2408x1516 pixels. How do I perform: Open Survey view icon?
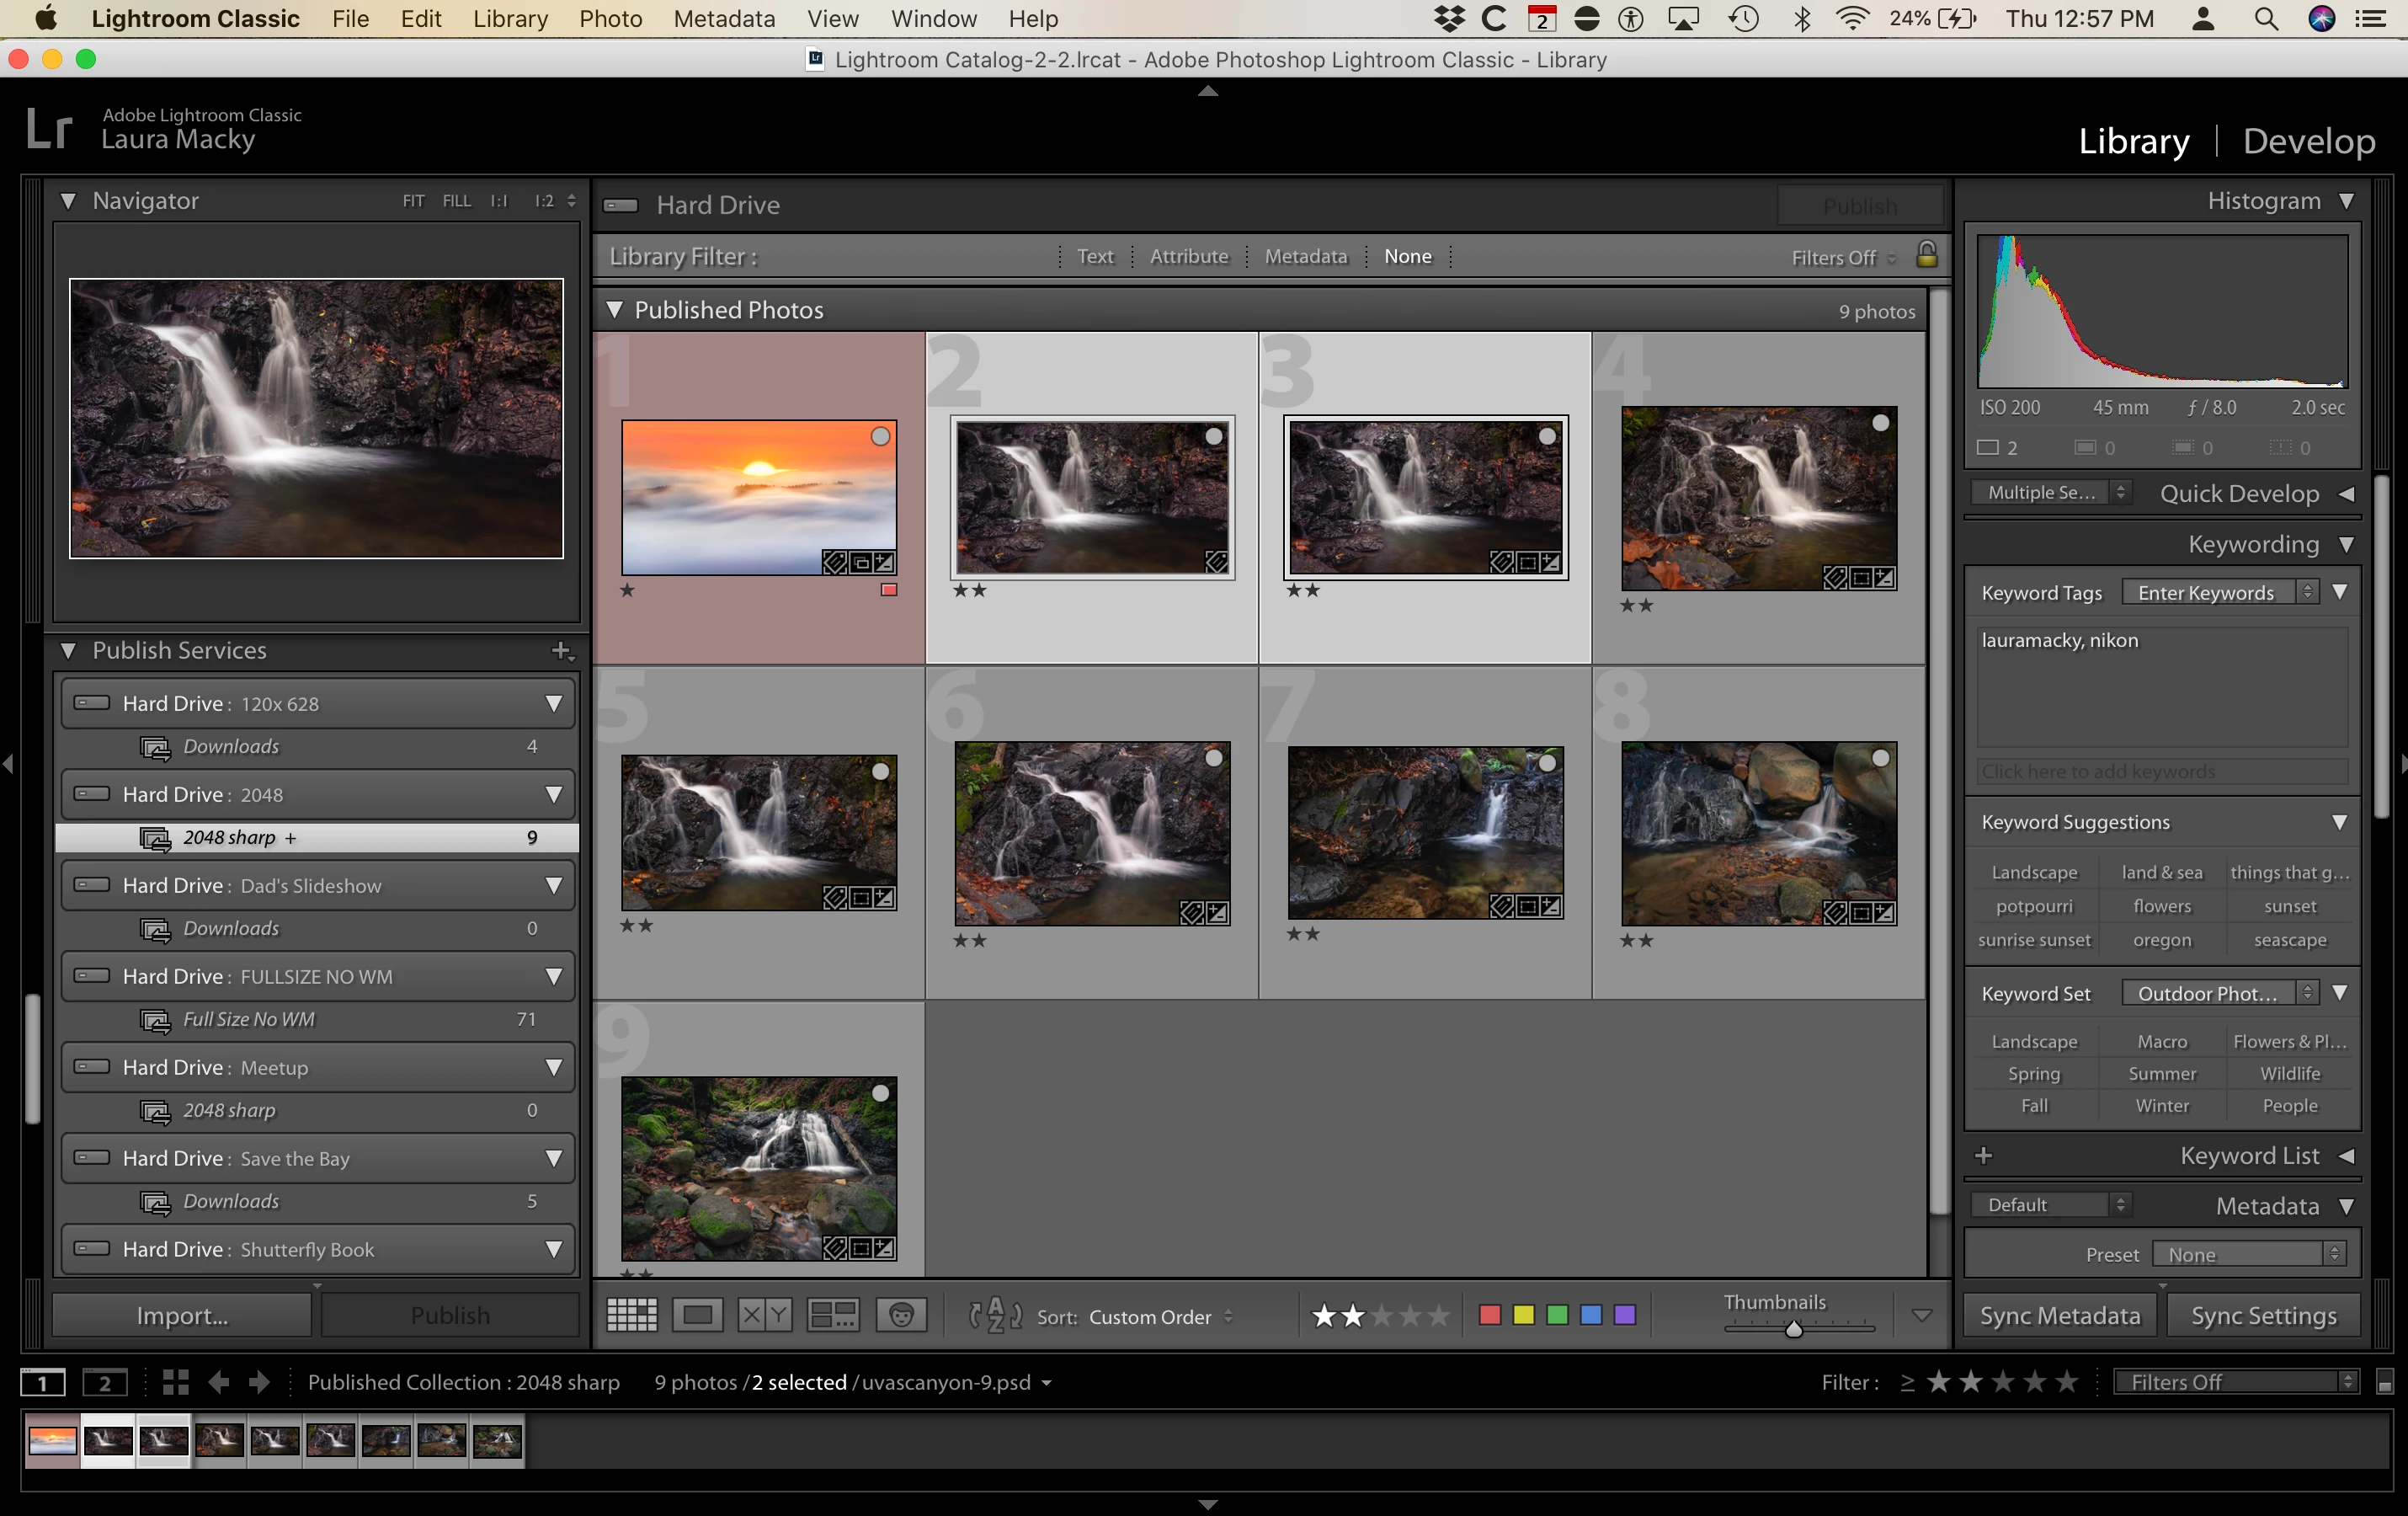pos(833,1315)
